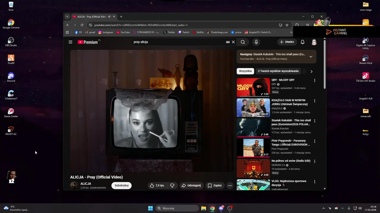Open the YouTube hamburger guide menu

point(70,42)
